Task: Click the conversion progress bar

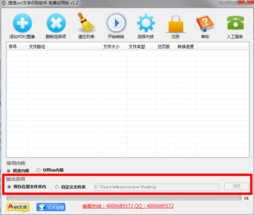Action: coord(124,198)
